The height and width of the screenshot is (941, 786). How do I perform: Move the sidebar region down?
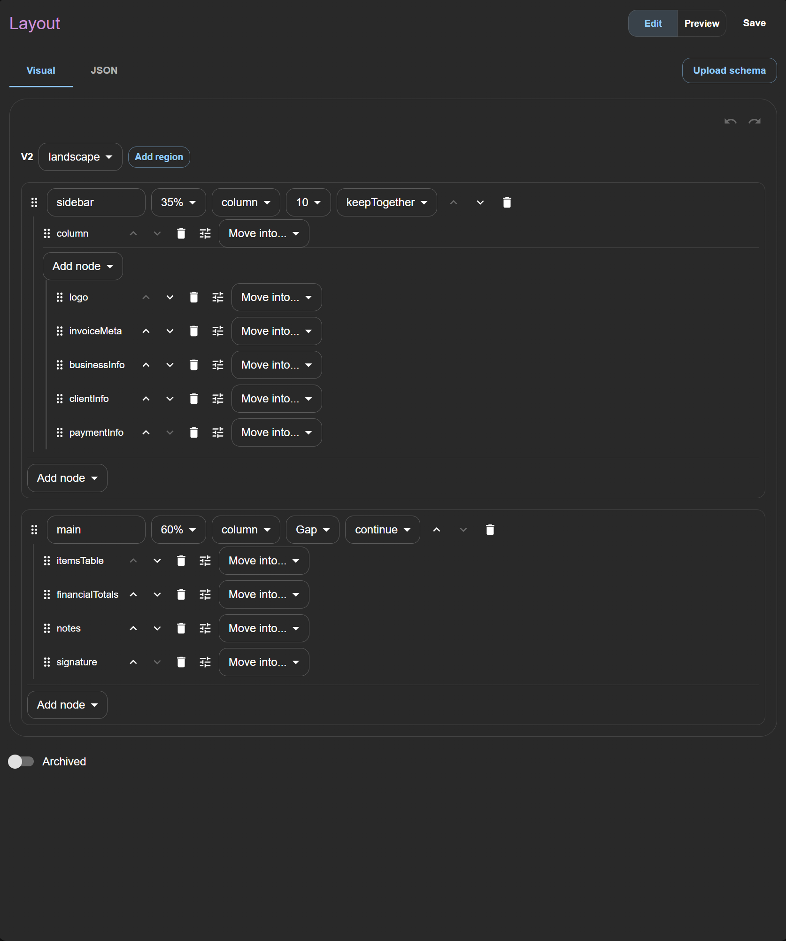coord(480,202)
